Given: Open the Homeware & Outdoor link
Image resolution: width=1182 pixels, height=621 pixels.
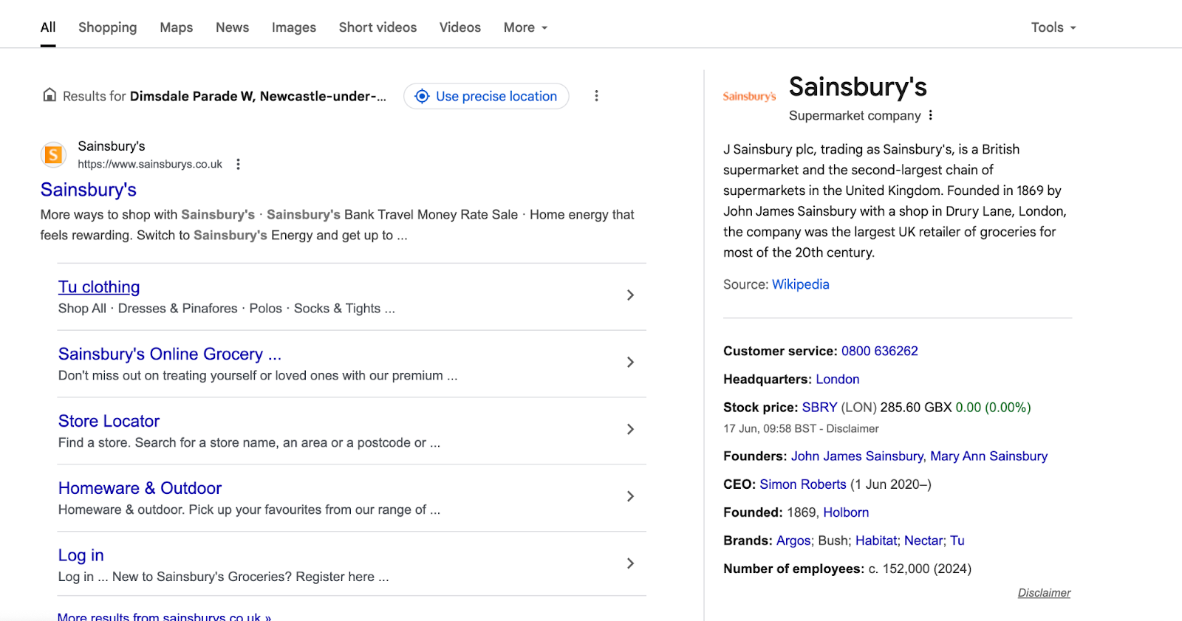Looking at the screenshot, I should click(x=140, y=488).
